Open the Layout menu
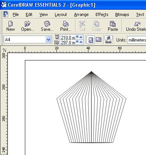 [x=61, y=14]
